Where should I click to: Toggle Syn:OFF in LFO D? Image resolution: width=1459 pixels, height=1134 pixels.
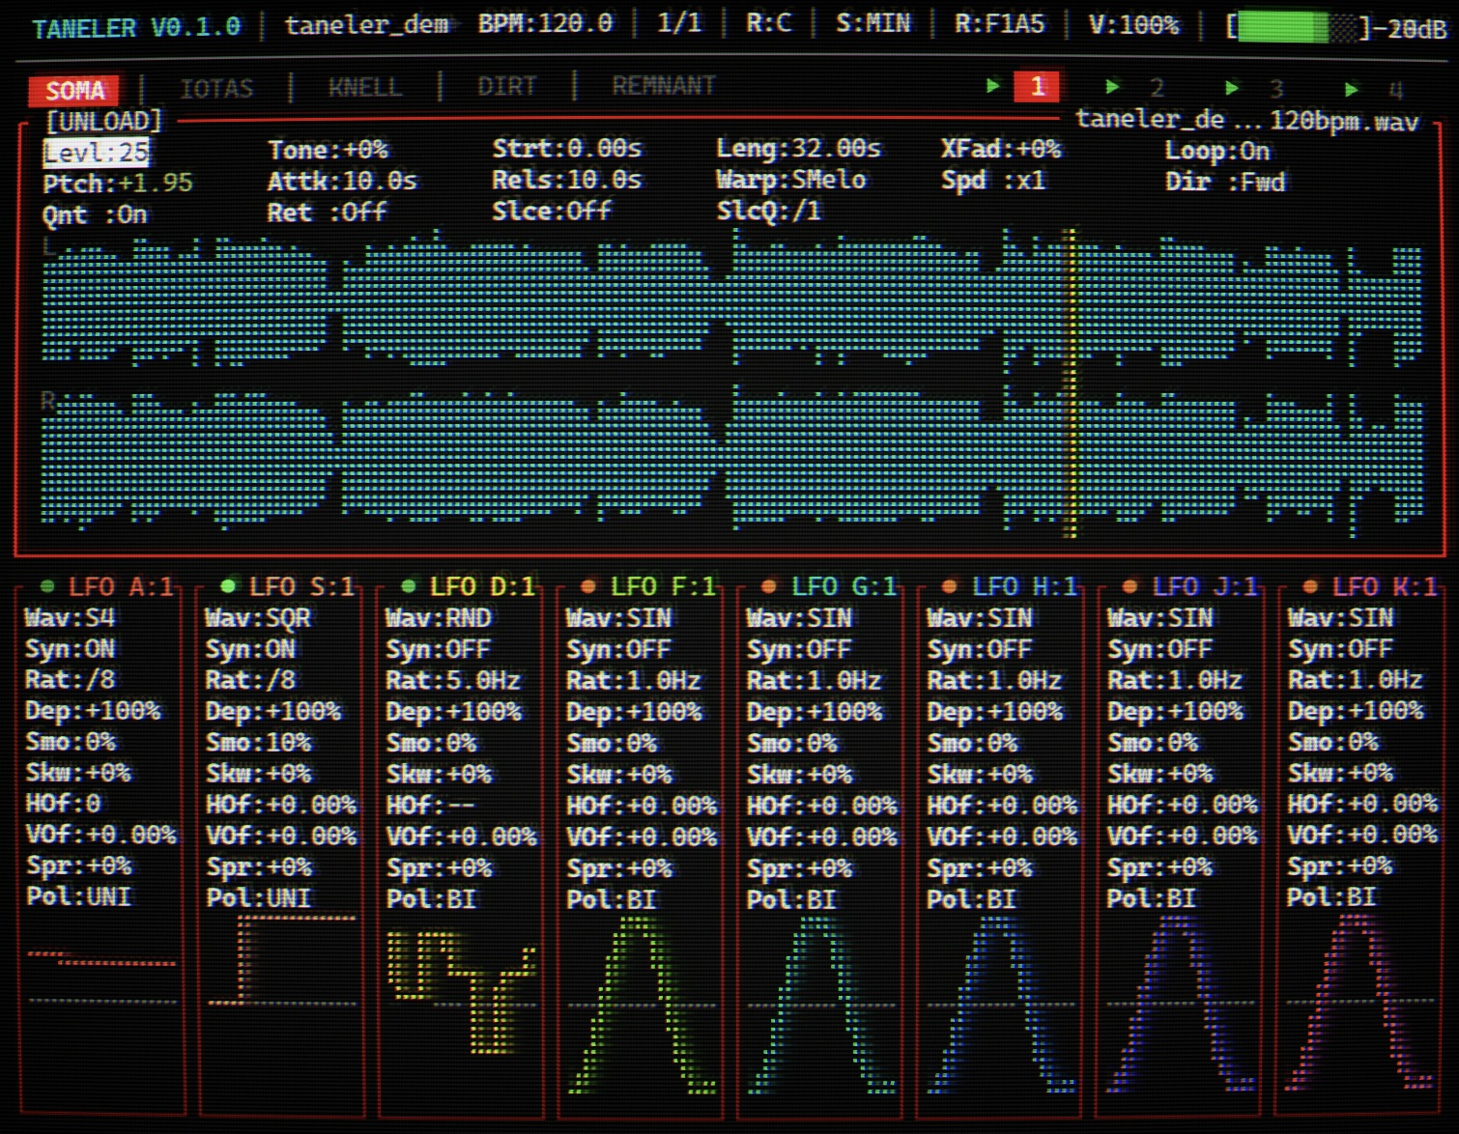click(x=438, y=649)
